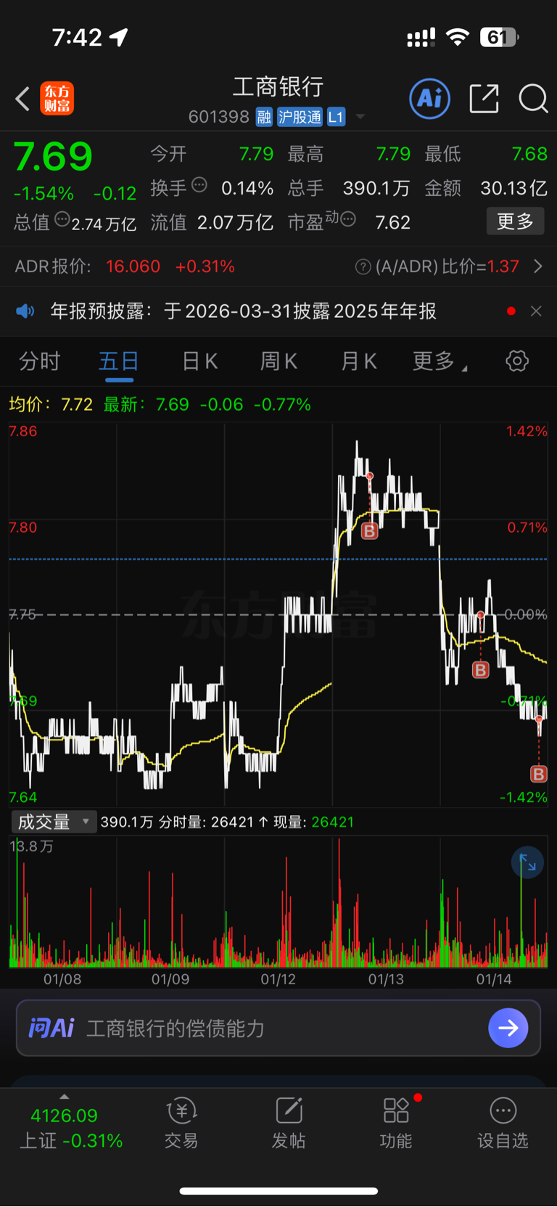
Task: Tap the info icon beside 总值
Action: (62, 219)
